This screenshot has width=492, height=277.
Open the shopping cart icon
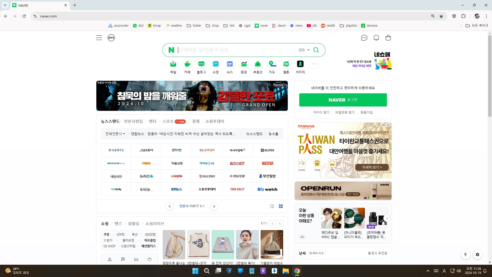(x=388, y=38)
